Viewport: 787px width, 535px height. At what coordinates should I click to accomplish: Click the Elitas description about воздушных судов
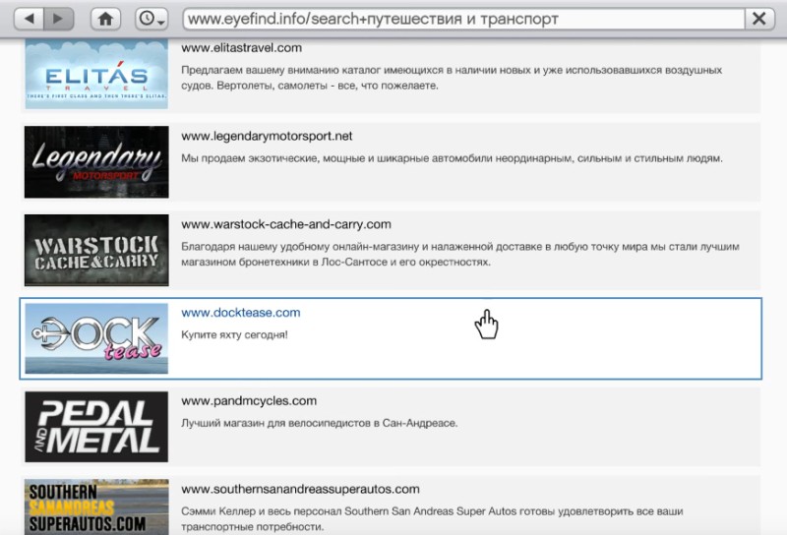click(x=452, y=78)
